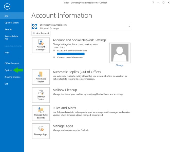Open the Open & Export menu item
This screenshot has width=171, height=152.
[x=11, y=23]
